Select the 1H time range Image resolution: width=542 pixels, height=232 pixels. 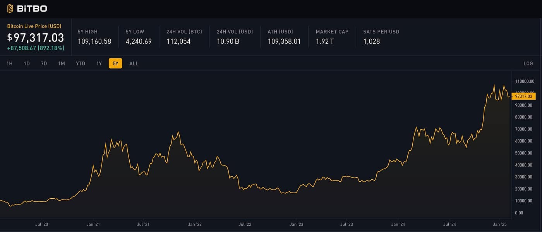tap(9, 64)
